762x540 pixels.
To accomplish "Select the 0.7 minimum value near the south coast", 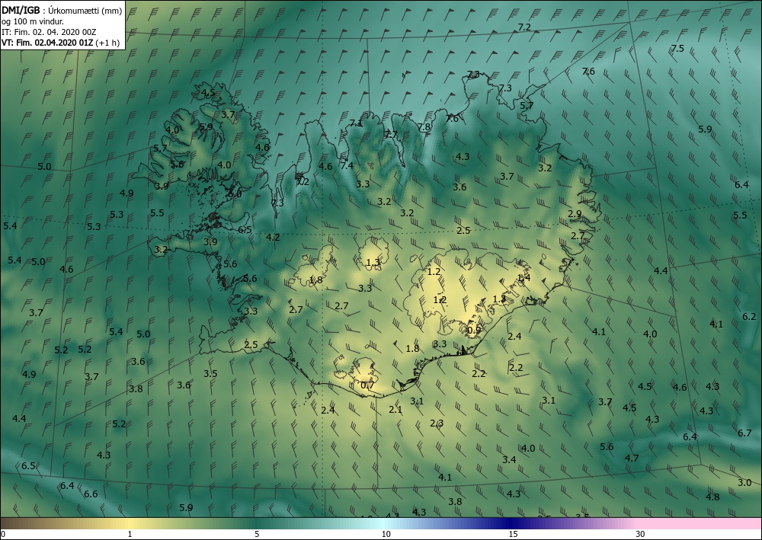I will coord(368,385).
